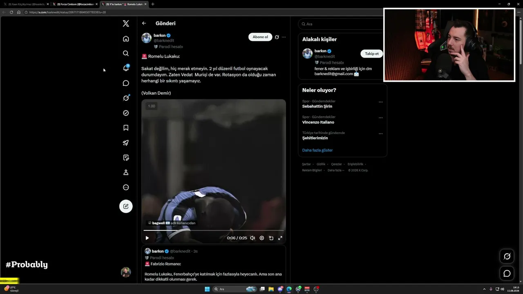Click the video progress bar
The height and width of the screenshot is (294, 523).
[214, 231]
